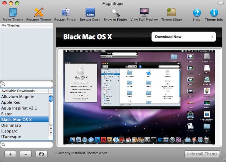Select Black Mac OS X theme
This screenshot has width=226, height=162.
pyautogui.click(x=24, y=120)
